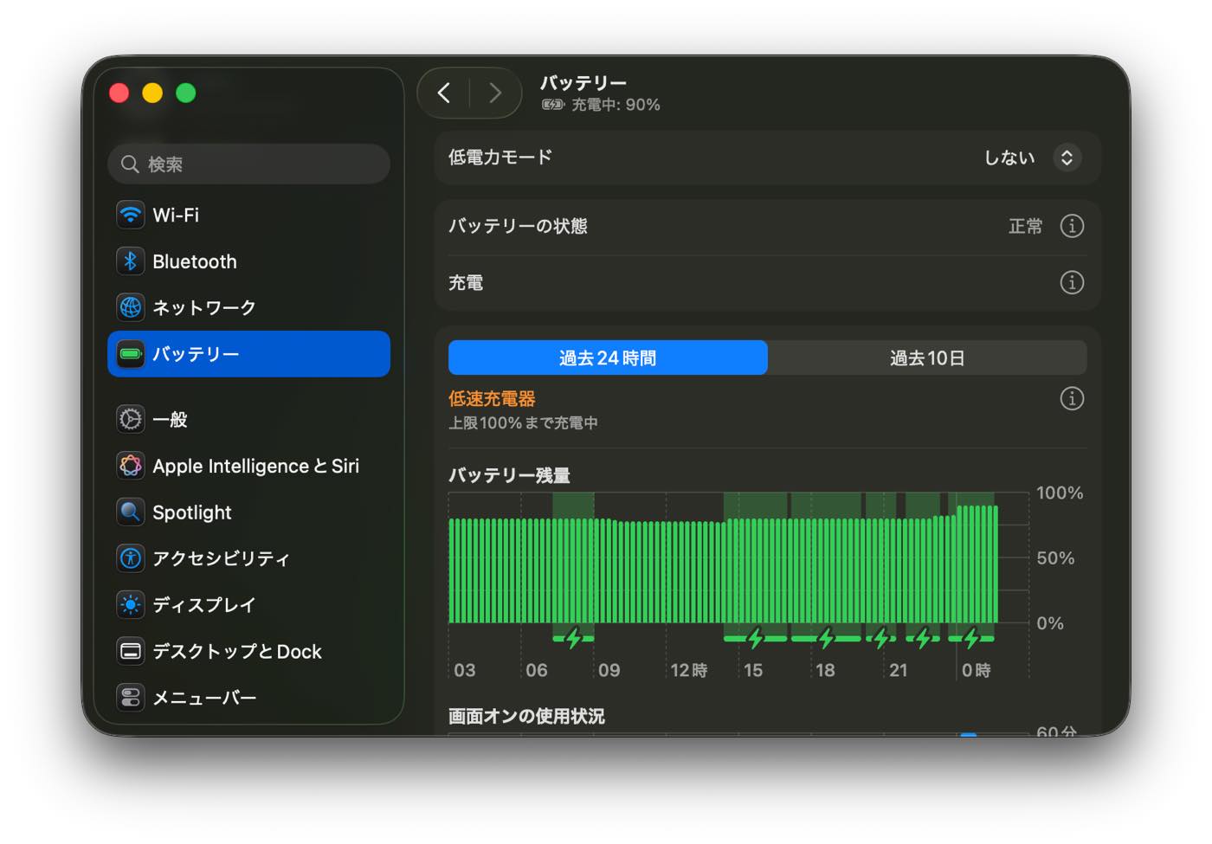This screenshot has height=844, width=1212.
Task: Click the 検索 search field
Action: pos(249,164)
